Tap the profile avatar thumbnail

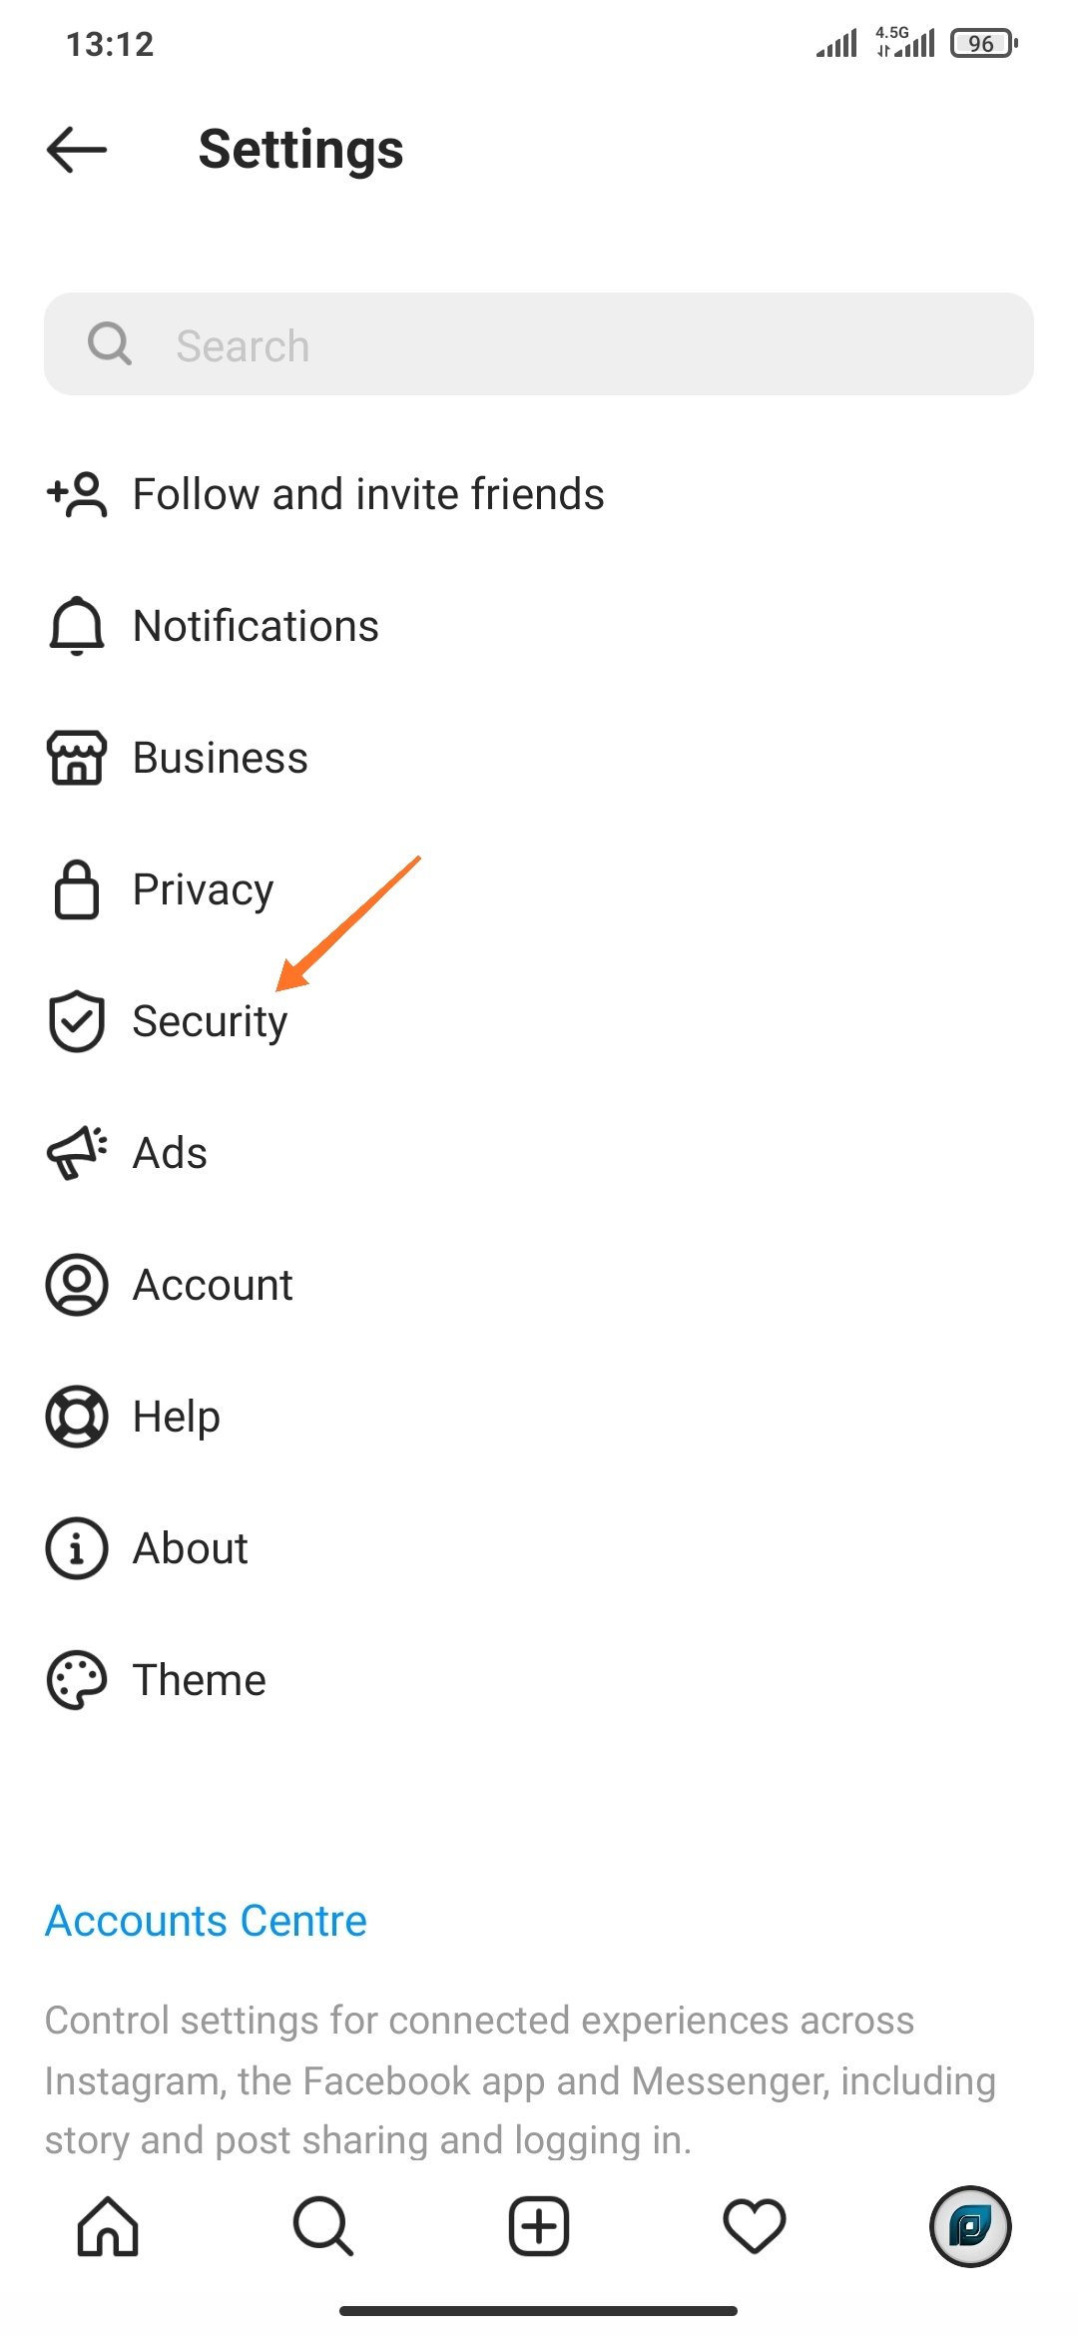point(970,2226)
